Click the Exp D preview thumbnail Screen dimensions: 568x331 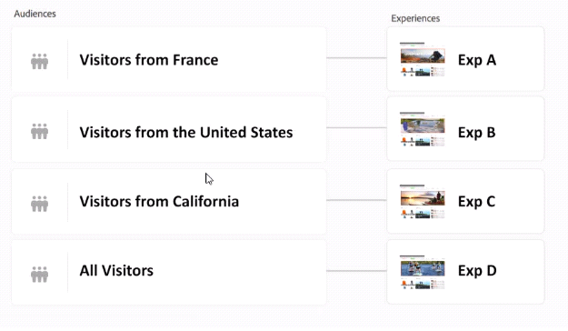423,272
